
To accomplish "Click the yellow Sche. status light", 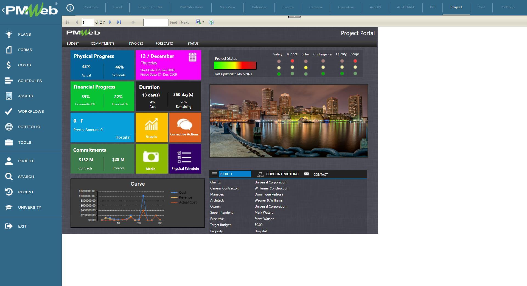I will pyautogui.click(x=306, y=67).
